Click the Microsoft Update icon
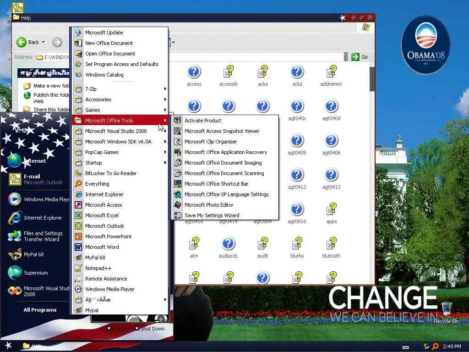This screenshot has height=352, width=469. (78, 33)
